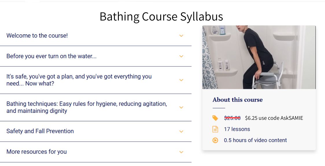The height and width of the screenshot is (166, 325).
Task: Expand the 'More resources for you' chevron
Action: coord(181,152)
